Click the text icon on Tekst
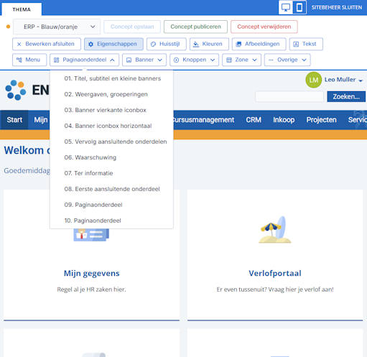367x357 pixels. tap(296, 44)
